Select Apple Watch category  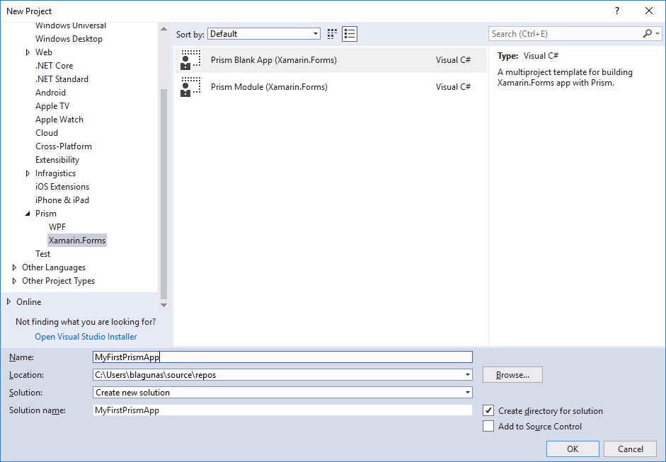59,120
